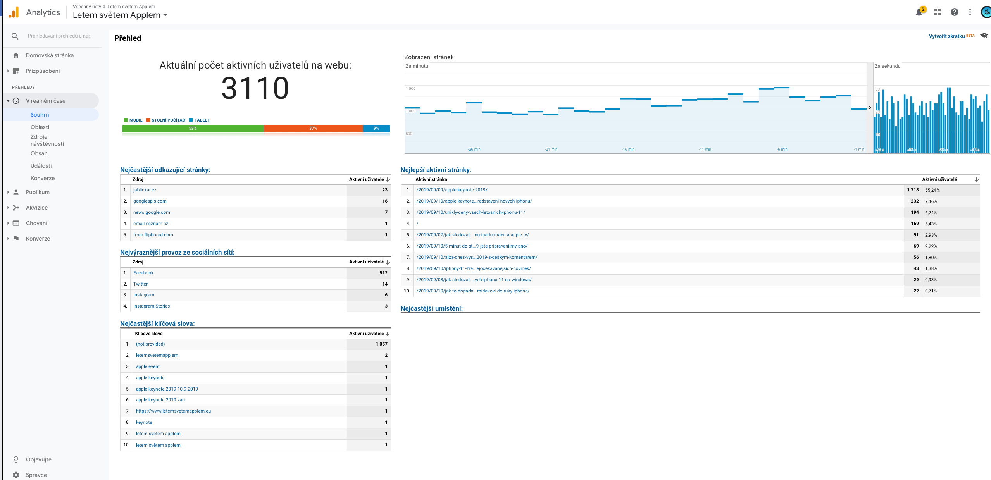
Task: Click the Analytics logo icon
Action: [x=14, y=12]
